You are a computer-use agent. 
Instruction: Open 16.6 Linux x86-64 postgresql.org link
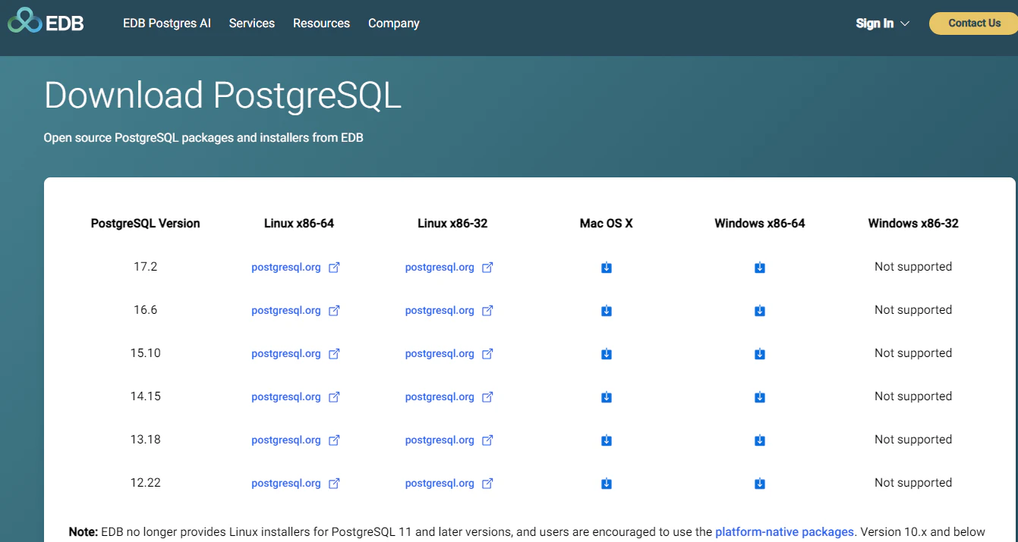[x=295, y=311]
